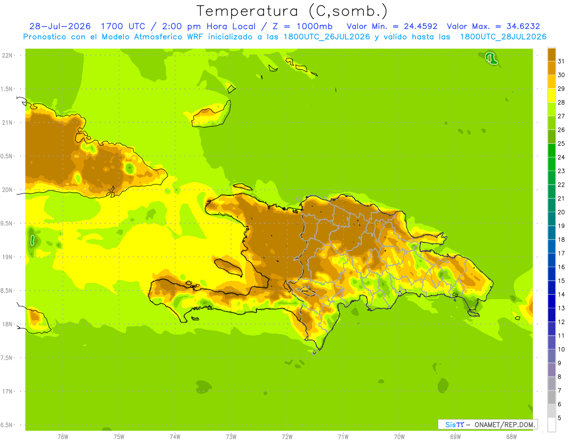The width and height of the screenshot is (574, 443).
Task: Click the '17N' latitude label
Action: 7,391
